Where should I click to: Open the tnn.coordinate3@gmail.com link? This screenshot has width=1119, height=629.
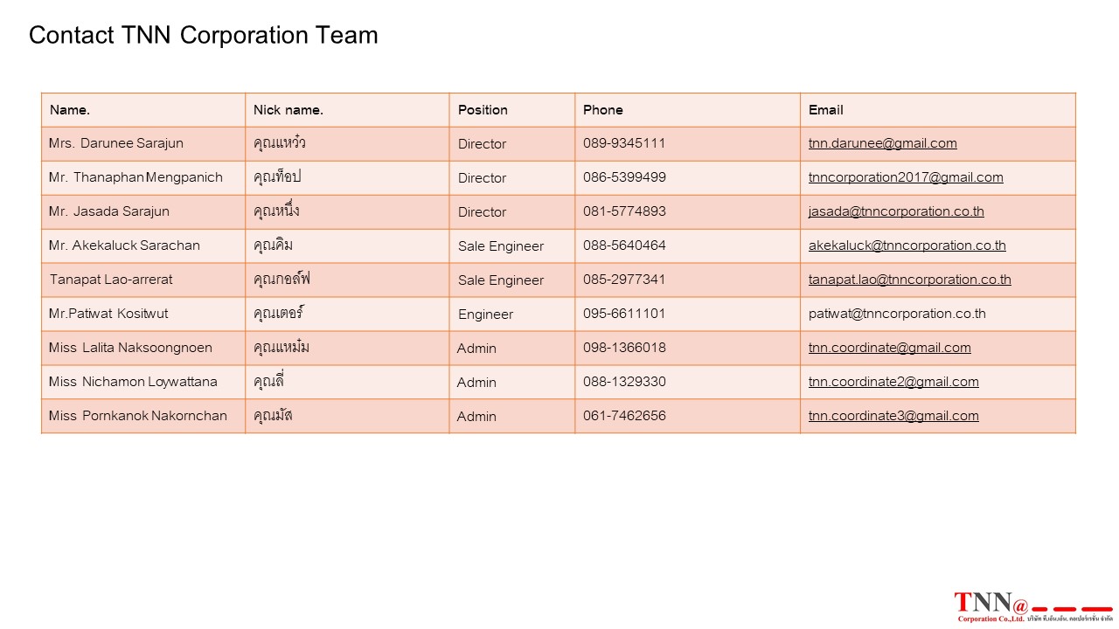coord(893,416)
